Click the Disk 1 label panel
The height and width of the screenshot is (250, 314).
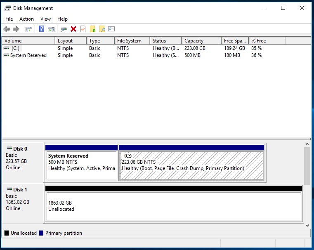23,203
